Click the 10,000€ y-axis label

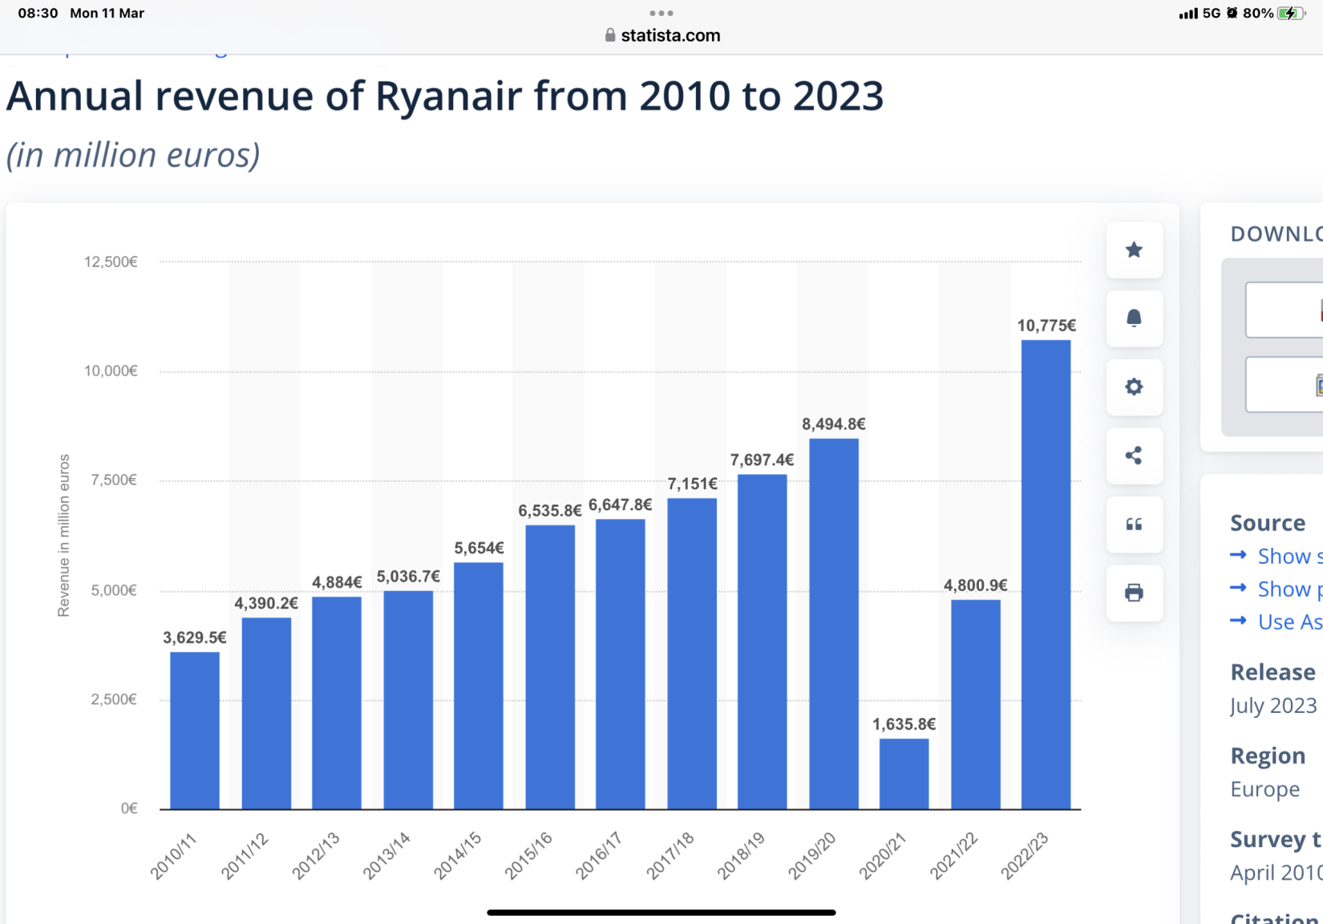click(x=111, y=371)
